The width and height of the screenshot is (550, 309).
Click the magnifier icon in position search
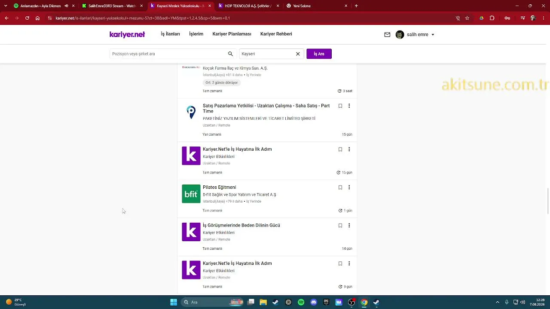(230, 54)
